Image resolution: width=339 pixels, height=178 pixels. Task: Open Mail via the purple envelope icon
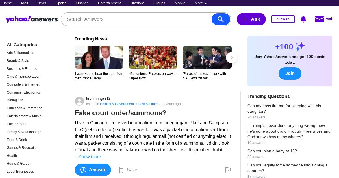319,19
